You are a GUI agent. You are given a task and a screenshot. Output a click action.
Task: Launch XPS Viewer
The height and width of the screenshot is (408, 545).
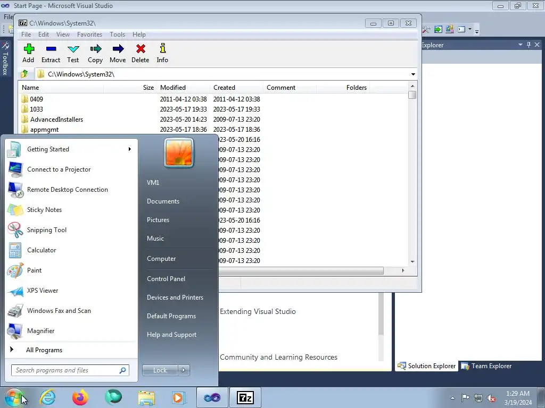click(x=70, y=291)
